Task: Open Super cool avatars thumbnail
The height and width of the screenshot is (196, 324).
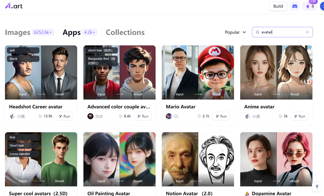Action: [x=41, y=159]
